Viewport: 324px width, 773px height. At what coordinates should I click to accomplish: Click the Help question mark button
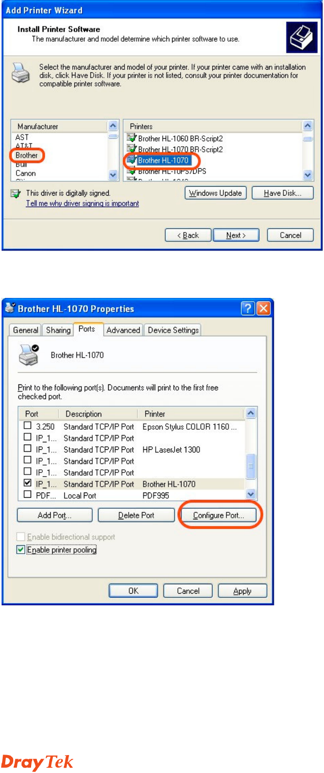248,308
